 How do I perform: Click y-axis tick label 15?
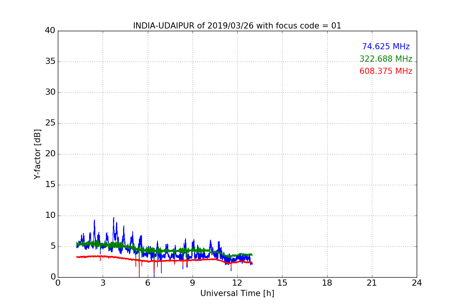point(50,185)
